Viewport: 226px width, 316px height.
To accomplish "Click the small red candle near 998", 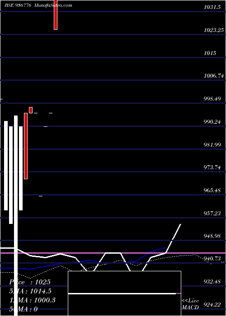I will (31, 110).
